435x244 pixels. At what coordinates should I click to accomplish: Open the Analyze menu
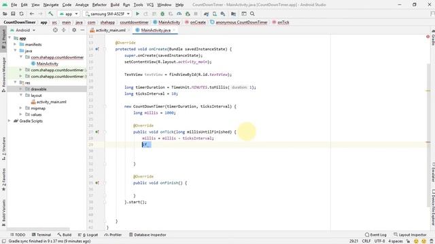click(x=82, y=5)
